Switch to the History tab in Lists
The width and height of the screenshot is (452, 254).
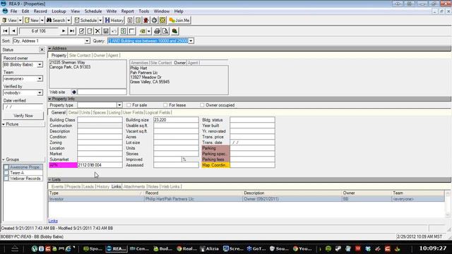[x=102, y=186]
